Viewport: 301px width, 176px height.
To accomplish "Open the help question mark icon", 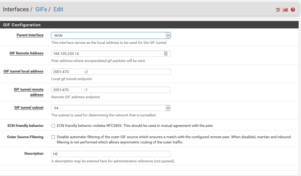I will pos(293,10).
